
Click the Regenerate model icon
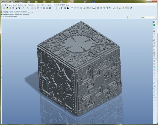click(x=44, y=8)
